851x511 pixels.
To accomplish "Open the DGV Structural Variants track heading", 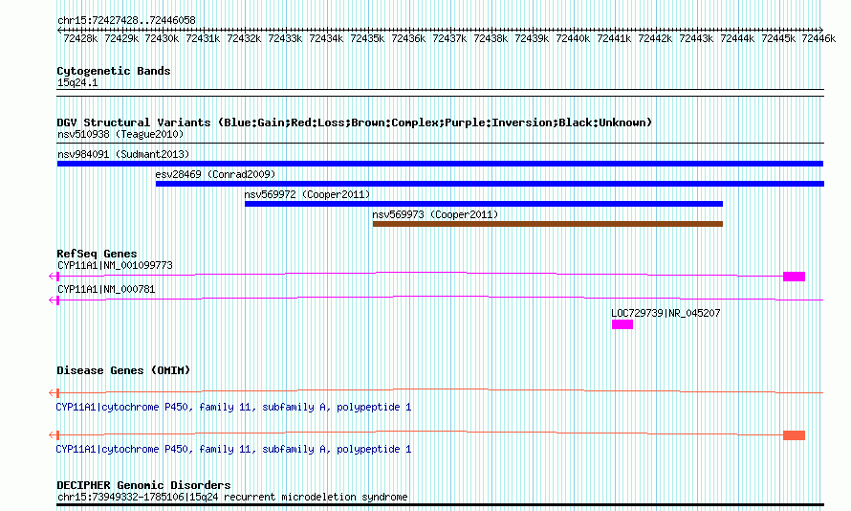I will point(355,122).
